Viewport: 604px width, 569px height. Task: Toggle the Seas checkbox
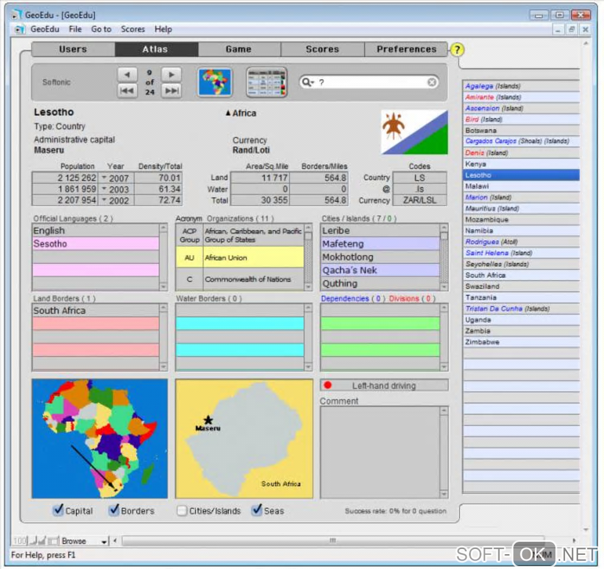[x=256, y=510]
